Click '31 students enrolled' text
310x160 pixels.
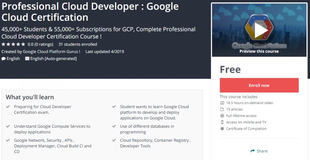[x=78, y=44]
